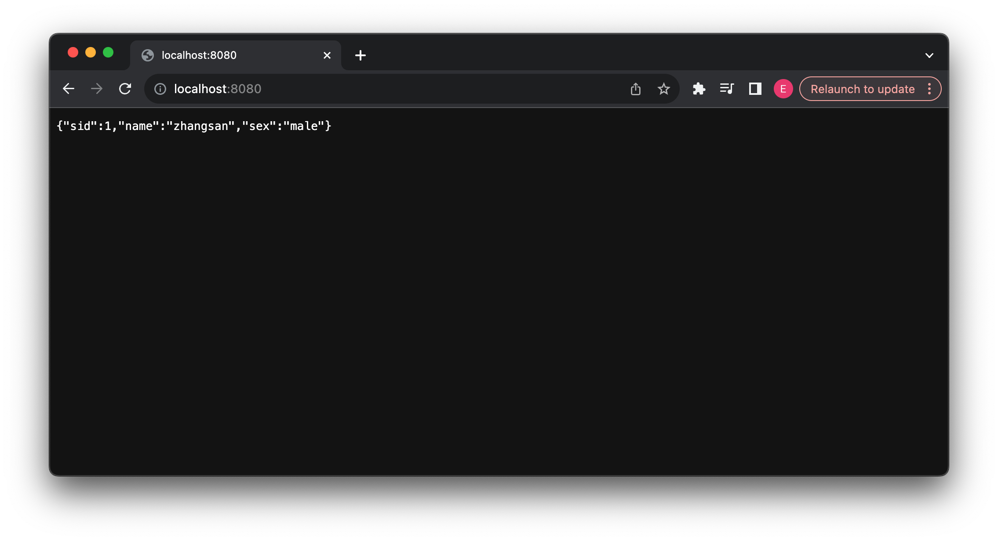Screen dimensions: 998x541
Task: Click the more options three-dot icon
Action: pos(931,89)
